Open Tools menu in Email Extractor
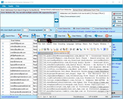123x99 pixels. (x=11, y=6)
